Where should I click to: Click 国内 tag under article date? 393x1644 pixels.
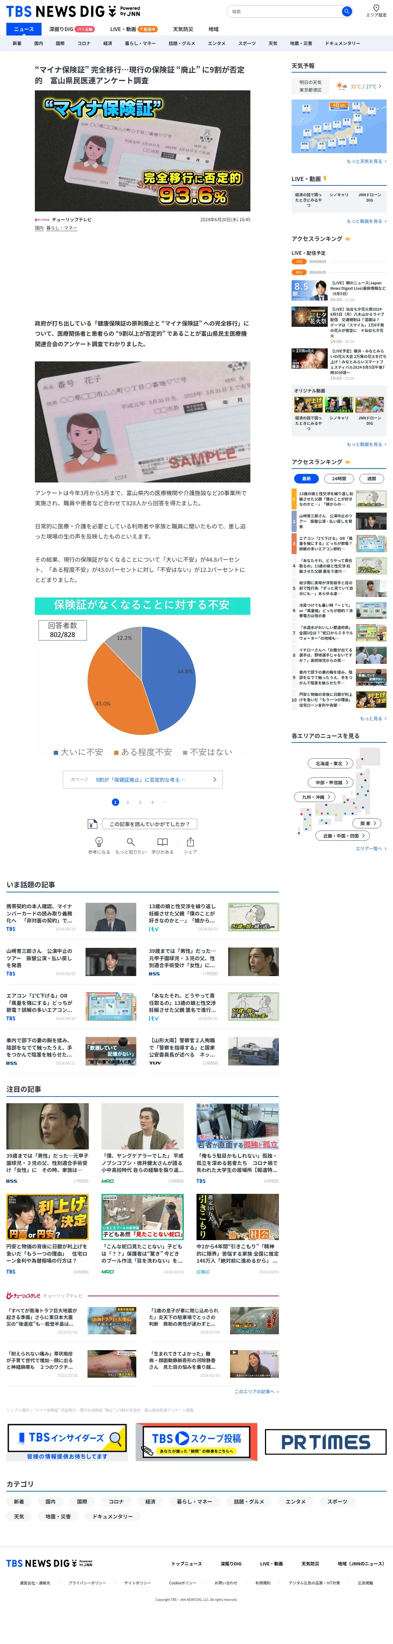[39, 228]
